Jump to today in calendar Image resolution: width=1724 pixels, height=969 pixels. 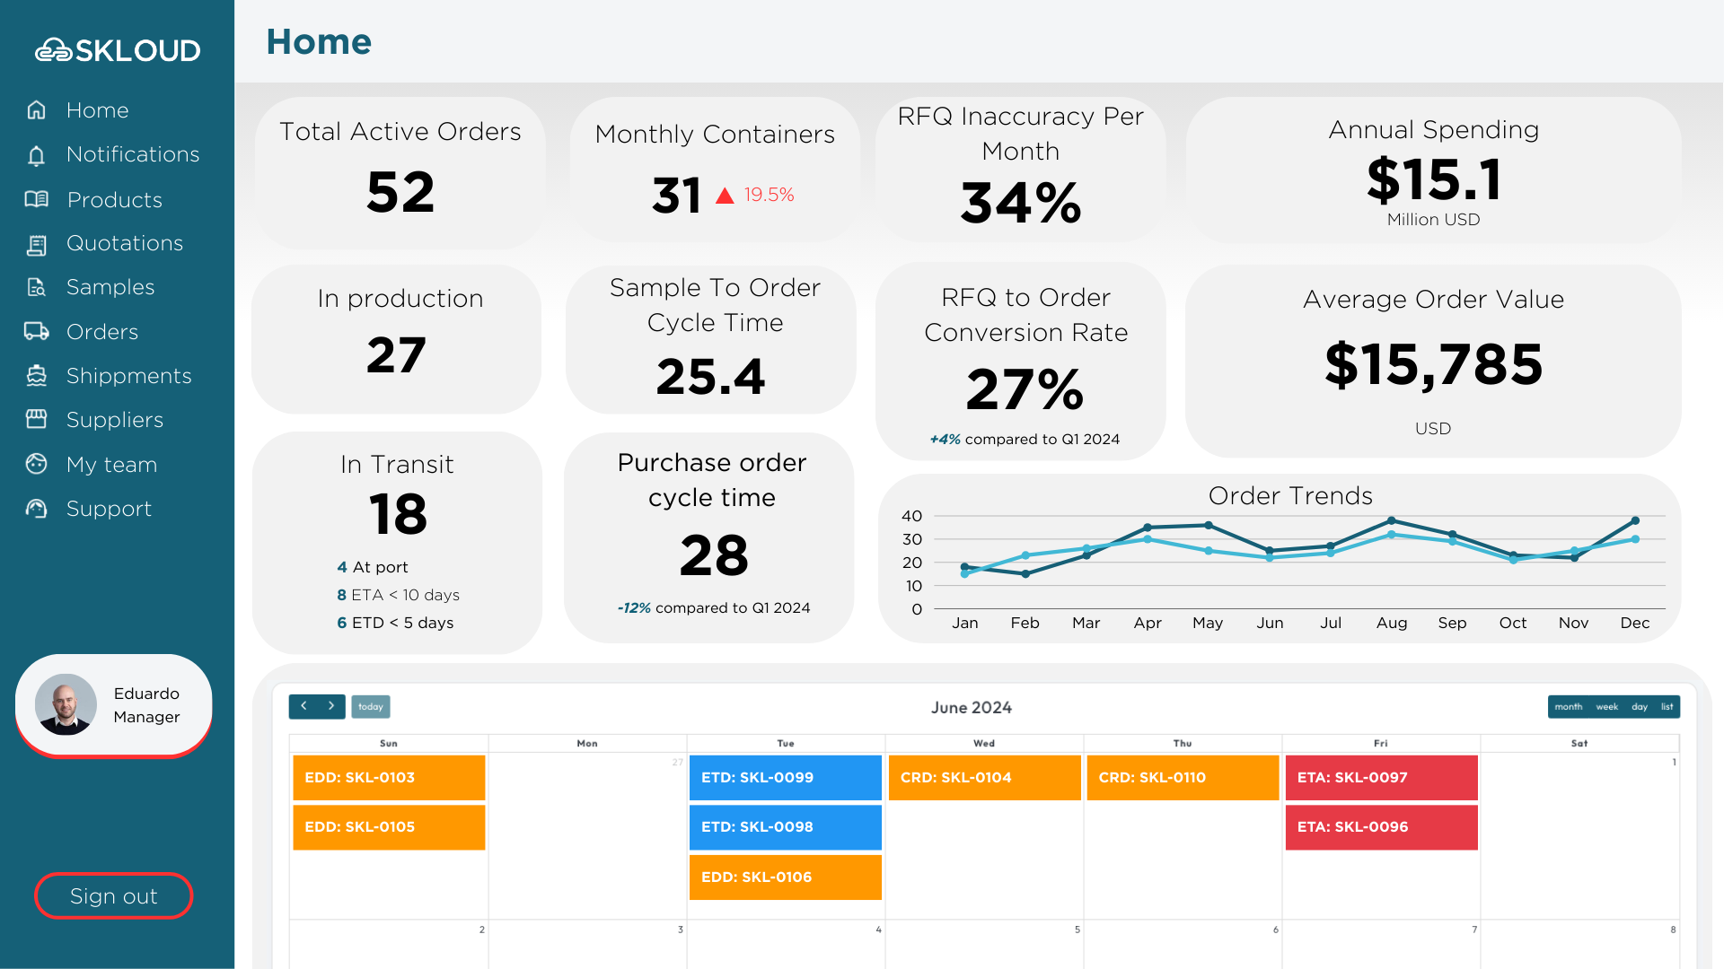click(371, 707)
